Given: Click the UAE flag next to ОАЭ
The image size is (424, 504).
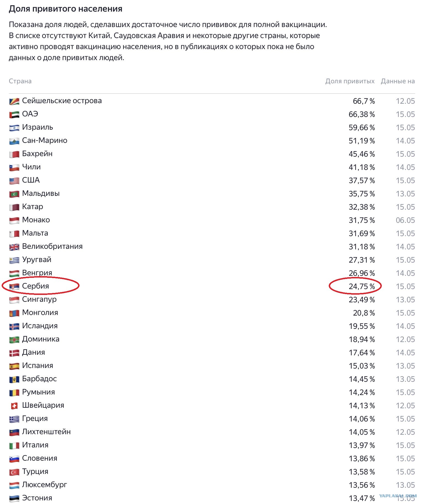Looking at the screenshot, I should (x=14, y=114).
